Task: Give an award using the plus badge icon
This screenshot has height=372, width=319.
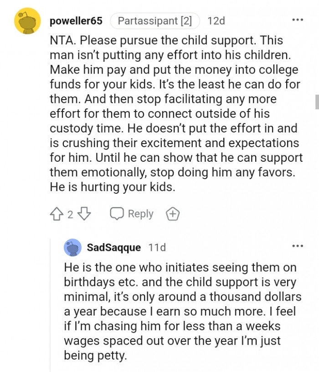Action: click(173, 214)
